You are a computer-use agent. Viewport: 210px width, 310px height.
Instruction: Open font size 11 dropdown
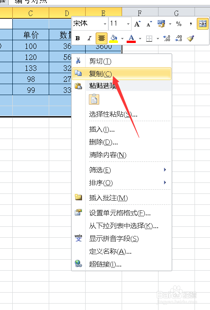128,24
